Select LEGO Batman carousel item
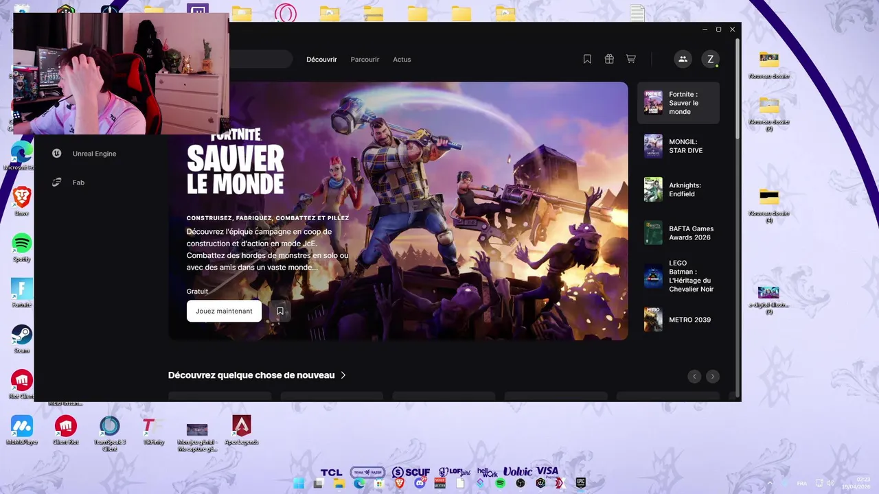Image resolution: width=879 pixels, height=494 pixels. 678,276
